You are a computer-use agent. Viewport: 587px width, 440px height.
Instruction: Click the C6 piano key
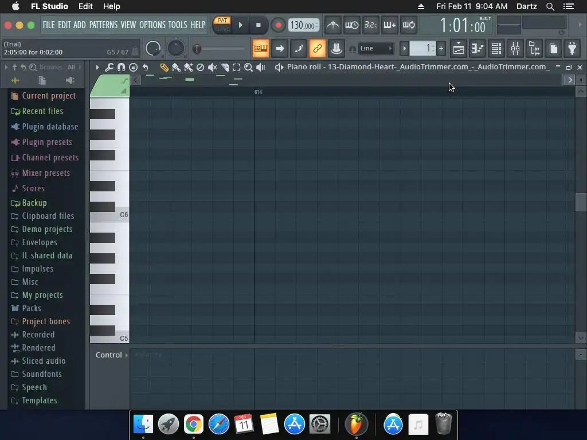109,217
